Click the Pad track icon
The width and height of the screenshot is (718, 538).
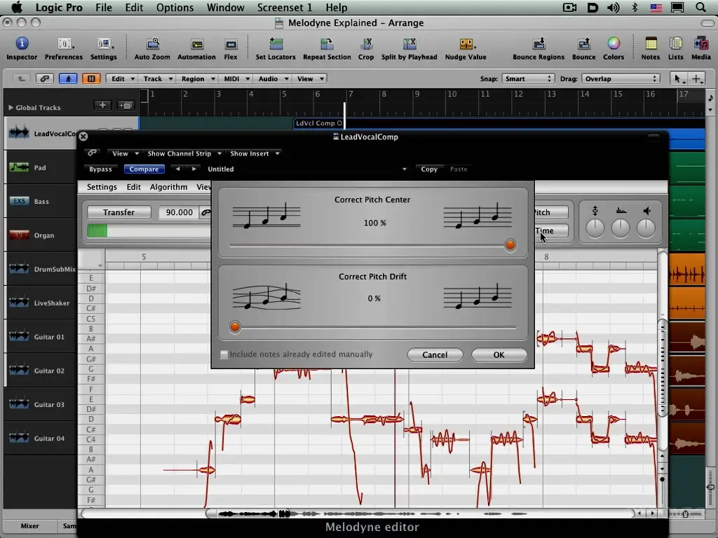19,167
